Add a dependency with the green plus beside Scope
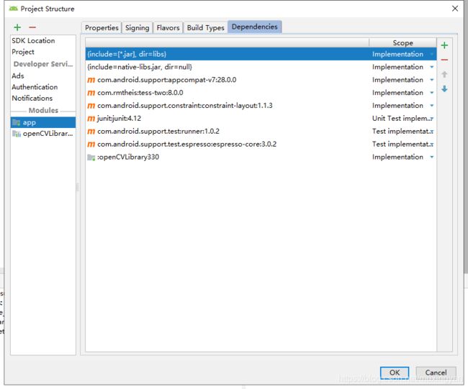 [x=444, y=45]
